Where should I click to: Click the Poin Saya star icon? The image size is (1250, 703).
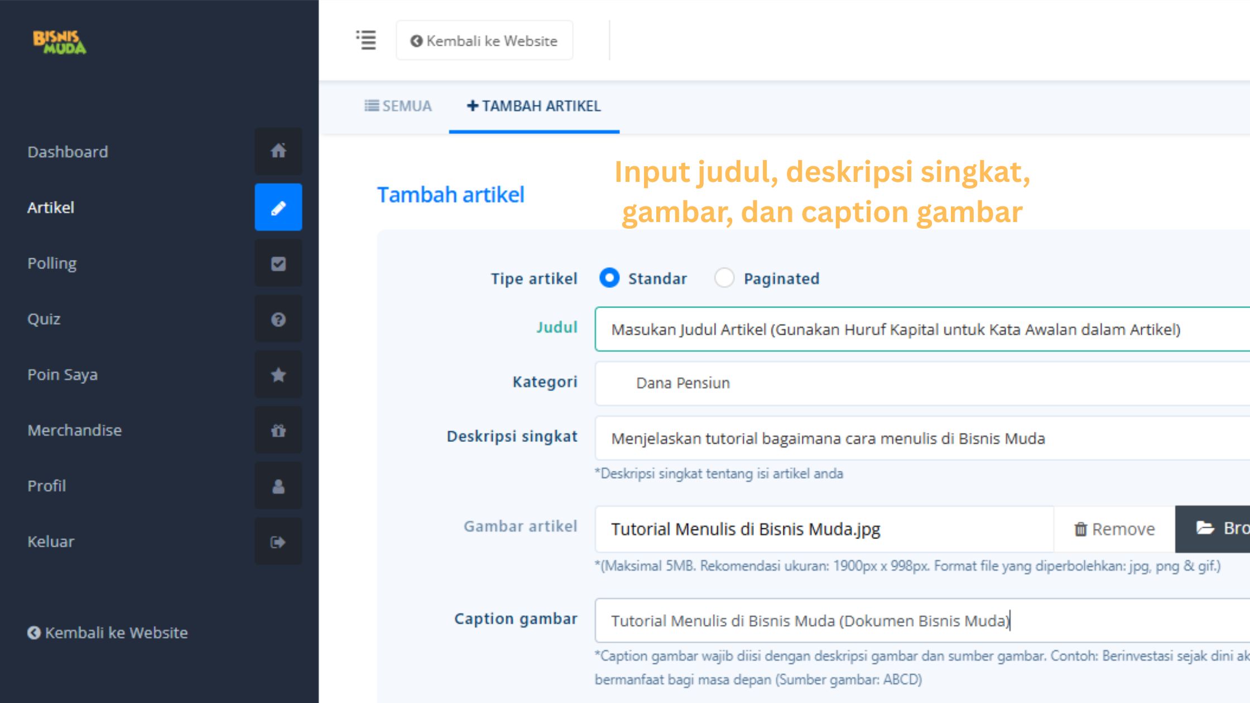pos(278,374)
